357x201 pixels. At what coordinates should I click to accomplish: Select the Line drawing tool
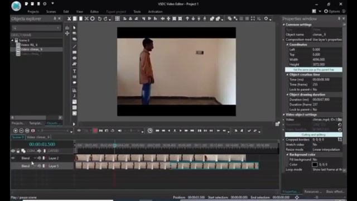[x=74, y=46]
